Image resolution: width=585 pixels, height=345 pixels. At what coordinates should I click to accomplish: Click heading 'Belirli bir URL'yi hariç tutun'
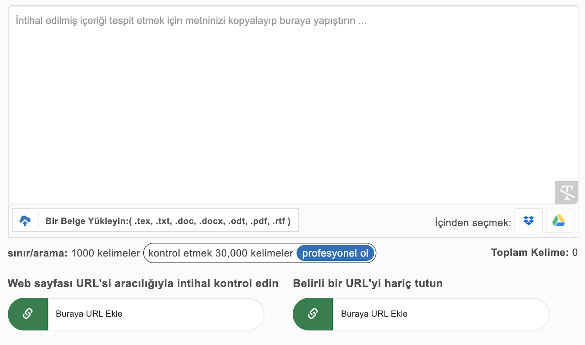(x=368, y=283)
